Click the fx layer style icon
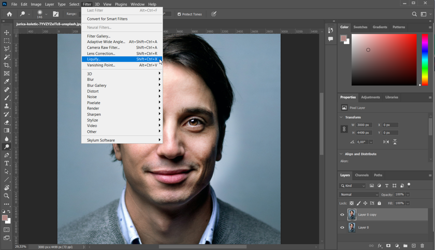The width and height of the screenshot is (435, 250). click(380, 246)
